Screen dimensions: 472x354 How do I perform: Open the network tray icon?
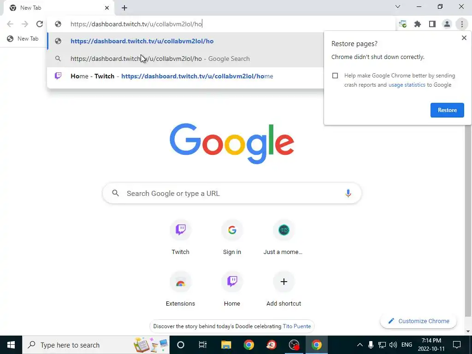[x=382, y=345]
